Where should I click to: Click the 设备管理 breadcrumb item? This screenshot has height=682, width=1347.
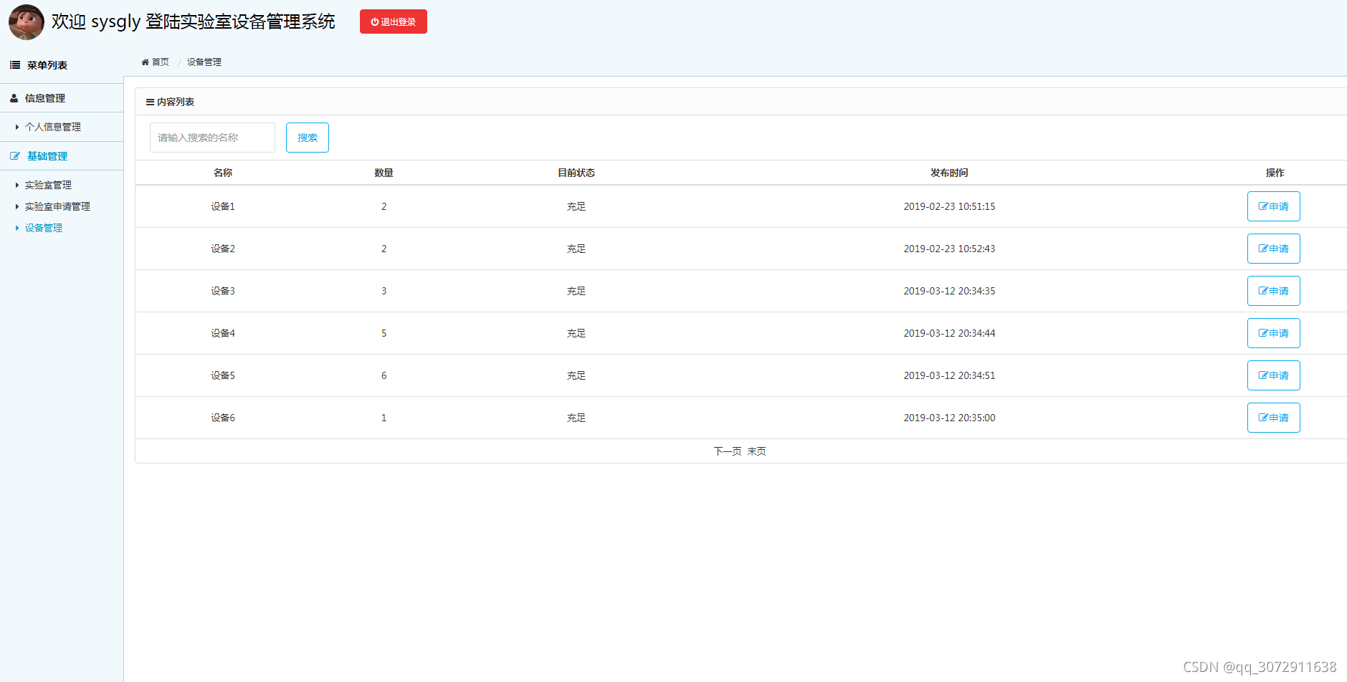[204, 62]
